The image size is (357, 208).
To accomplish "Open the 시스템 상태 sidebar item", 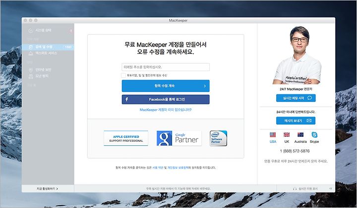I will coord(48,30).
